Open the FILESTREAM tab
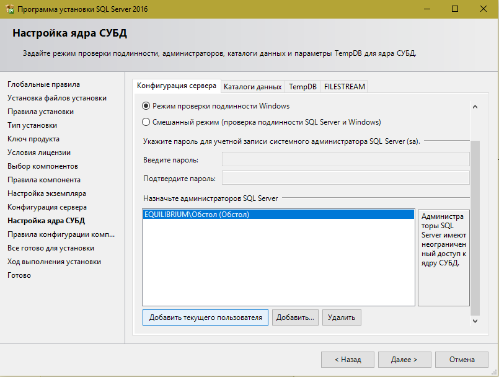Viewport: 499px width, 377px height. [344, 87]
